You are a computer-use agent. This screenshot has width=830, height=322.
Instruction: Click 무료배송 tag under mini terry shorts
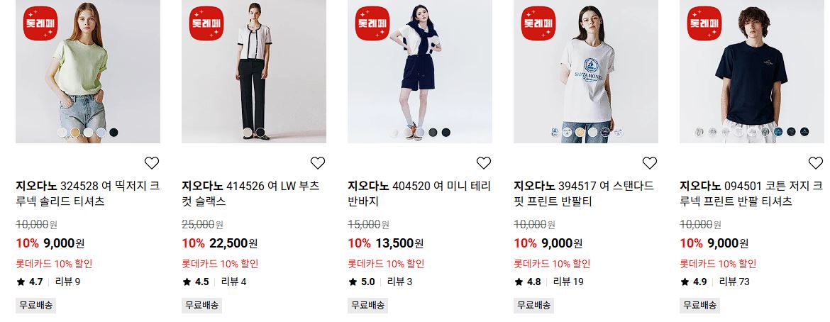tap(368, 306)
